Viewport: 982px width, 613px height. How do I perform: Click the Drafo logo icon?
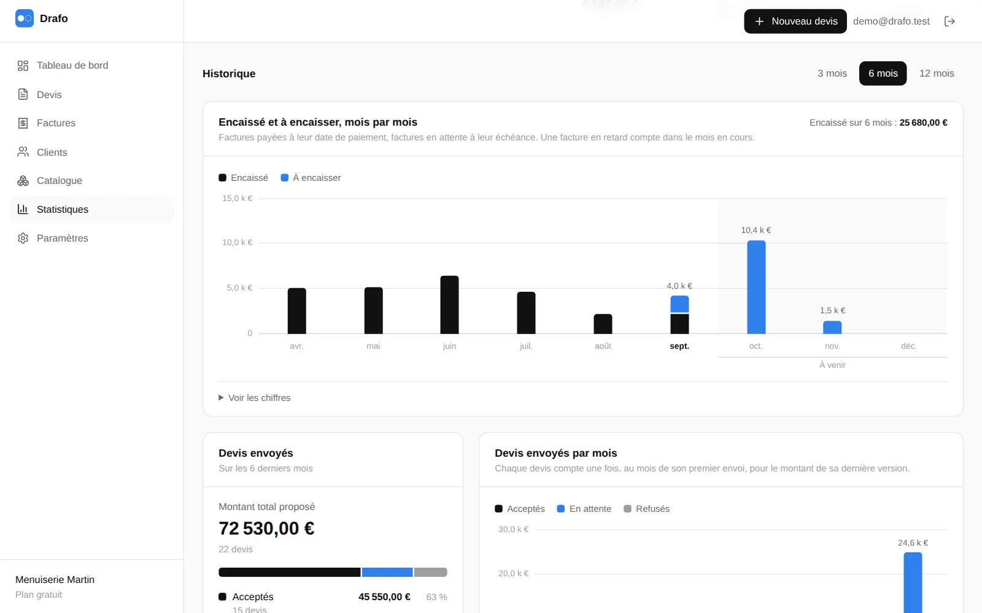tap(25, 18)
